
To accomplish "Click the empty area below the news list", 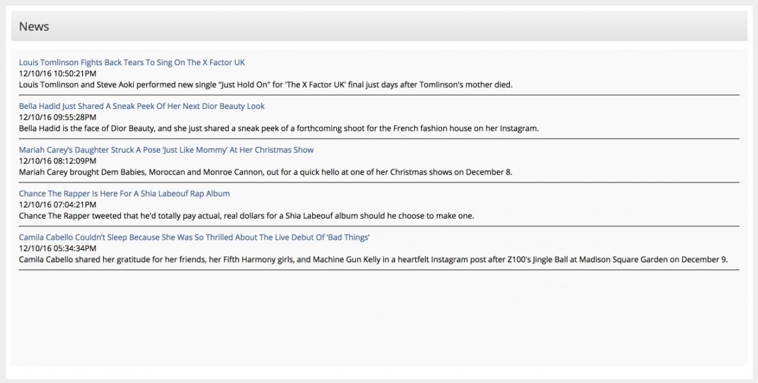I will (x=379, y=320).
